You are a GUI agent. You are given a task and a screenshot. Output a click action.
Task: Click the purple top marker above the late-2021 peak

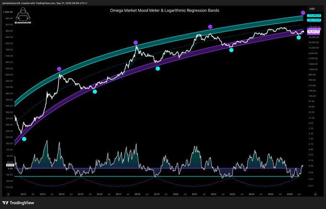pos(210,26)
